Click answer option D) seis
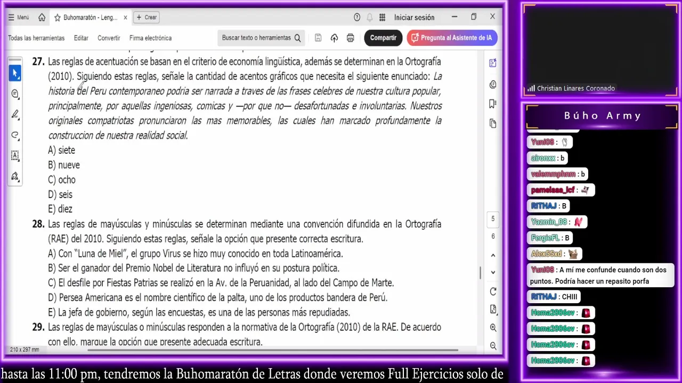 click(x=60, y=195)
